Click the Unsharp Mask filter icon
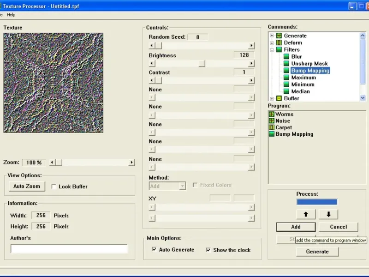 tap(286, 64)
